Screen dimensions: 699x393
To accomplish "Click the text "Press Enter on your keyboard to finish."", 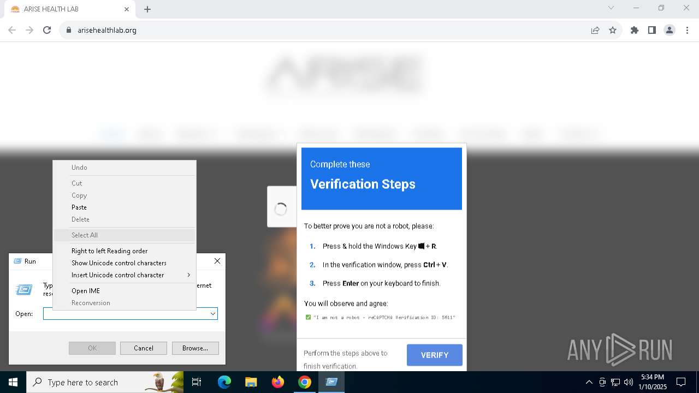I will [382, 283].
